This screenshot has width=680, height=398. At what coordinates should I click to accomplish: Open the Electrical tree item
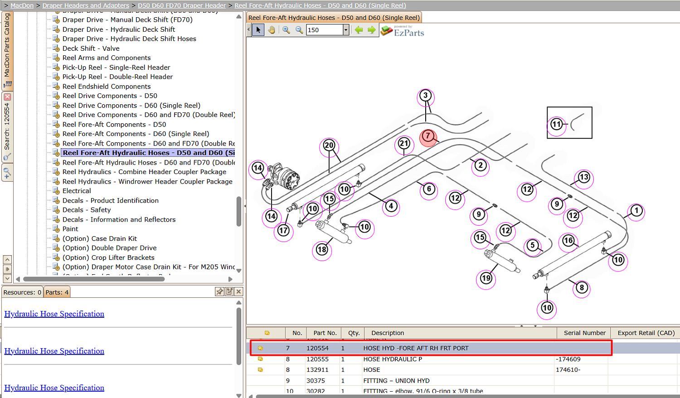[77, 191]
